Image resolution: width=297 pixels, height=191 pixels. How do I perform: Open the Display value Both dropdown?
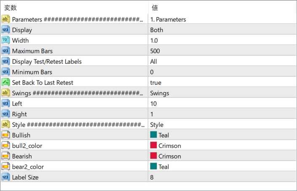[x=222, y=30]
